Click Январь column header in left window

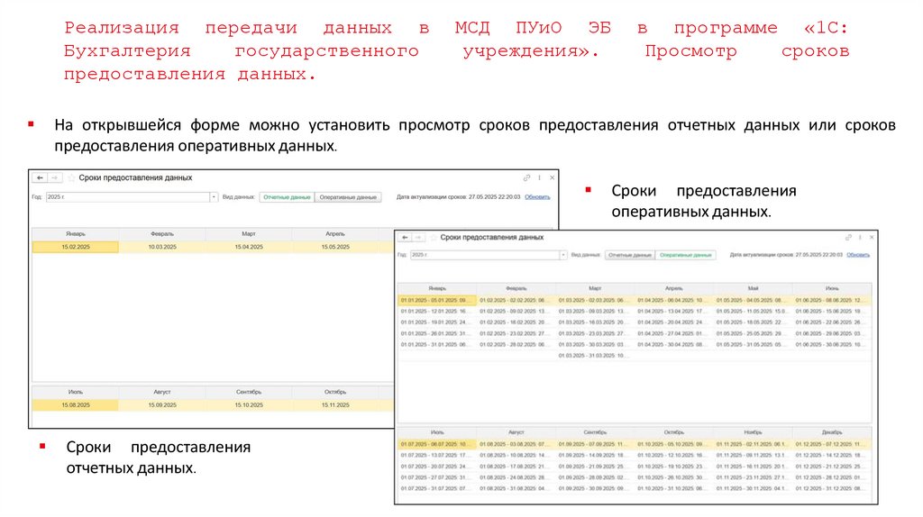point(76,234)
